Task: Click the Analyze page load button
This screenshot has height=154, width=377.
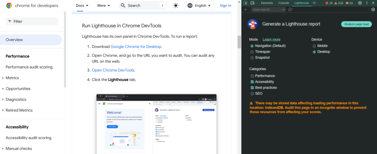Action: 356,24
